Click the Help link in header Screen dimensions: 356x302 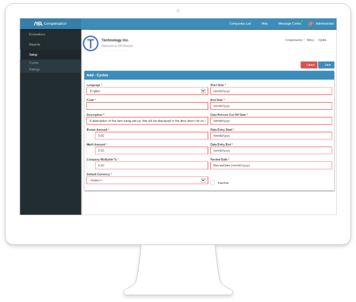coord(264,24)
